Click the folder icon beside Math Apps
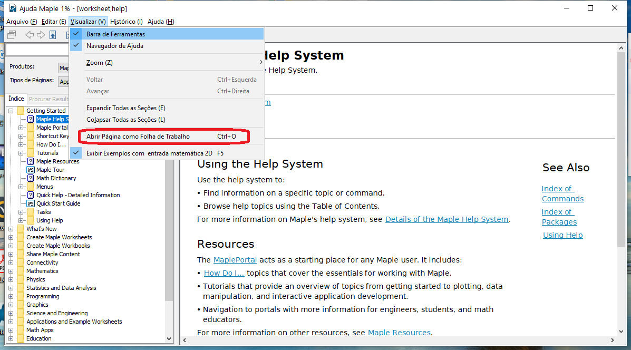This screenshot has width=631, height=350. pos(21,330)
